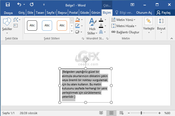The image size is (175, 116).
Task: Switch to the Ekle tab
Action: click(30, 13)
